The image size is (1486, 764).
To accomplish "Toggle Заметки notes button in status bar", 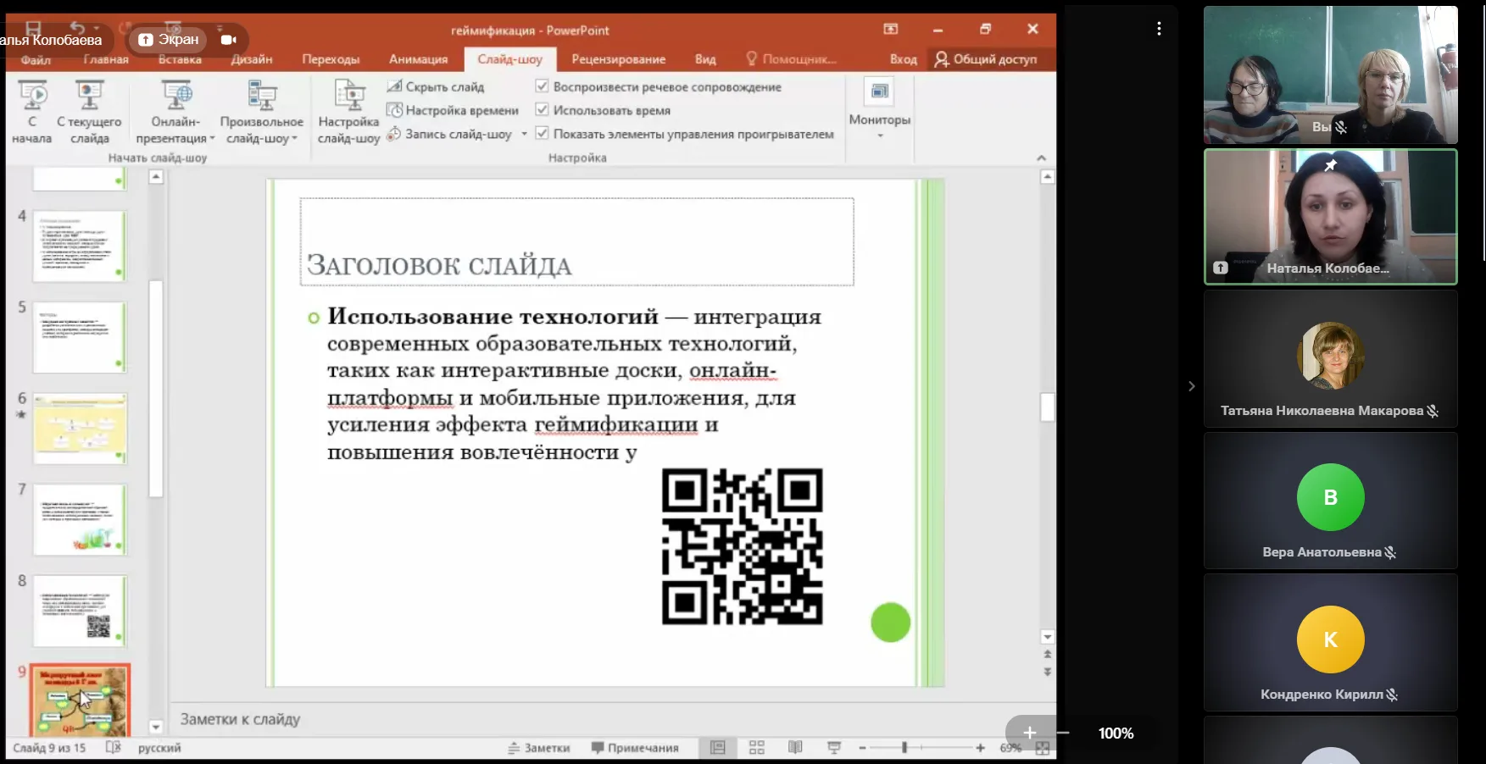I will click(539, 748).
